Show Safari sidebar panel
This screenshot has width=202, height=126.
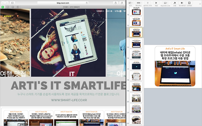[12, 3]
